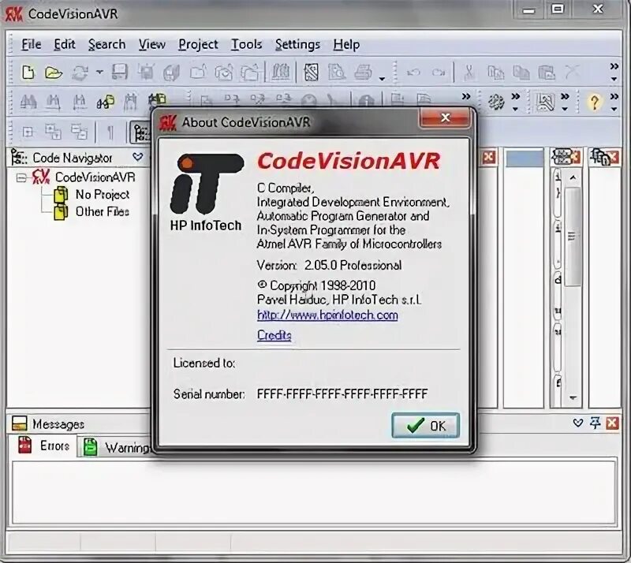Show hidden buttons of the top toolbar
Viewport: 631px width, 563px height.
[x=614, y=71]
